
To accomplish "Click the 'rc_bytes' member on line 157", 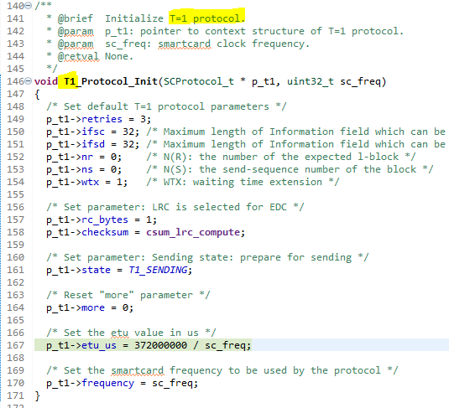I will pos(105,219).
